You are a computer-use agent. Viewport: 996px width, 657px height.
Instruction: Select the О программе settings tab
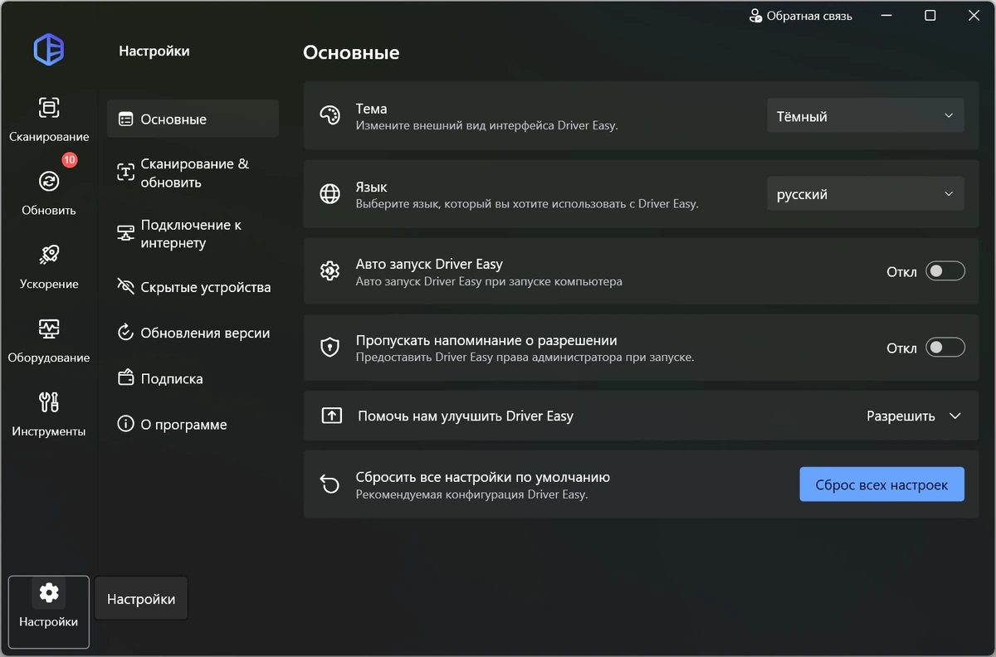[x=193, y=424]
